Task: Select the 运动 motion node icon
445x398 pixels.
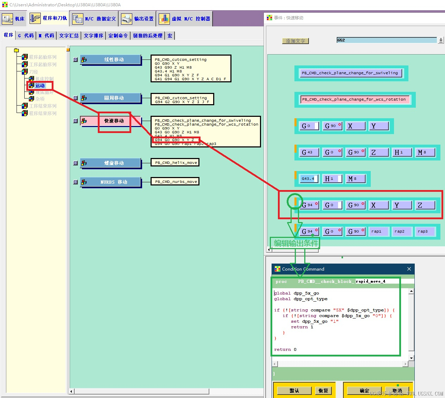Action: tap(31, 86)
